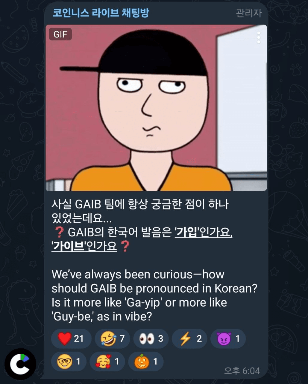Click the purple devil emoji reaction
The height and width of the screenshot is (384, 308).
pos(228,339)
